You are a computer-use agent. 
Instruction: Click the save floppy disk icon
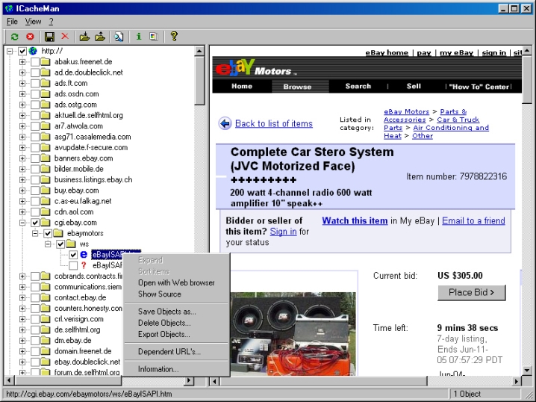(49, 36)
